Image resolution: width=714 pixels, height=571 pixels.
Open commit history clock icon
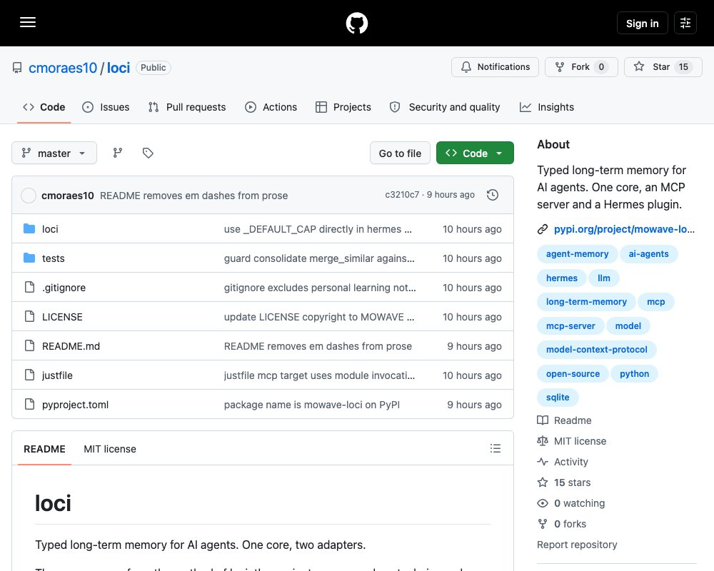[x=493, y=195]
